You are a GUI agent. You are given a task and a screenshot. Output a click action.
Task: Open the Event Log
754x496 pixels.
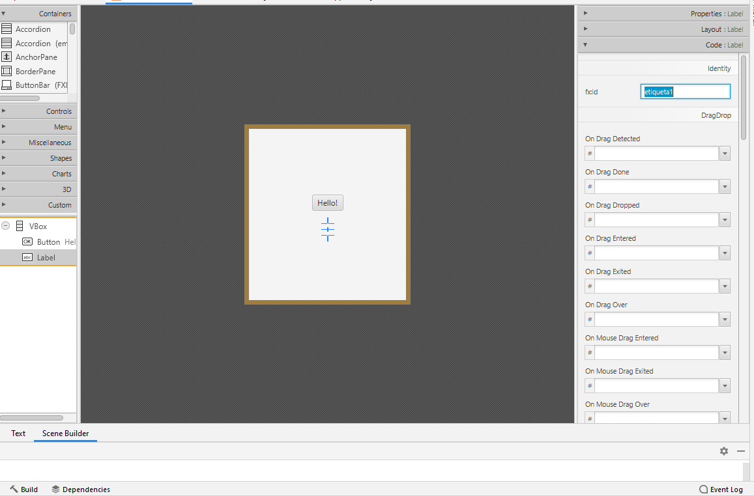coord(721,489)
